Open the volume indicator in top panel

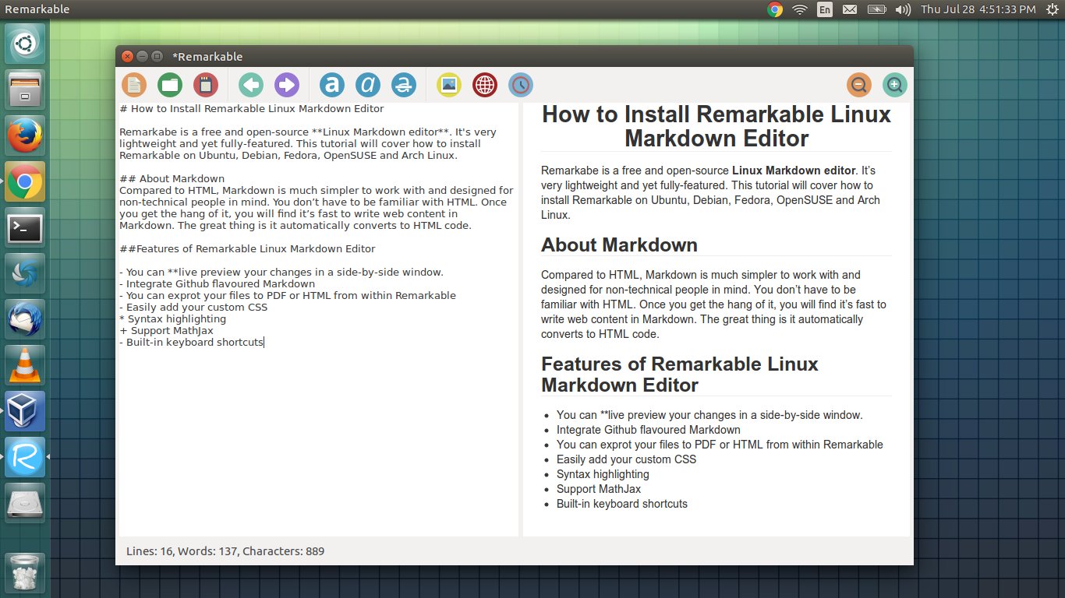(903, 9)
